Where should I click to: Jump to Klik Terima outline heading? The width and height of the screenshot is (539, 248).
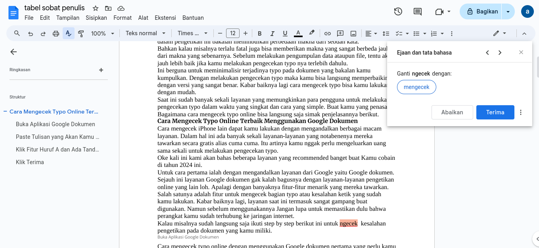click(x=30, y=162)
